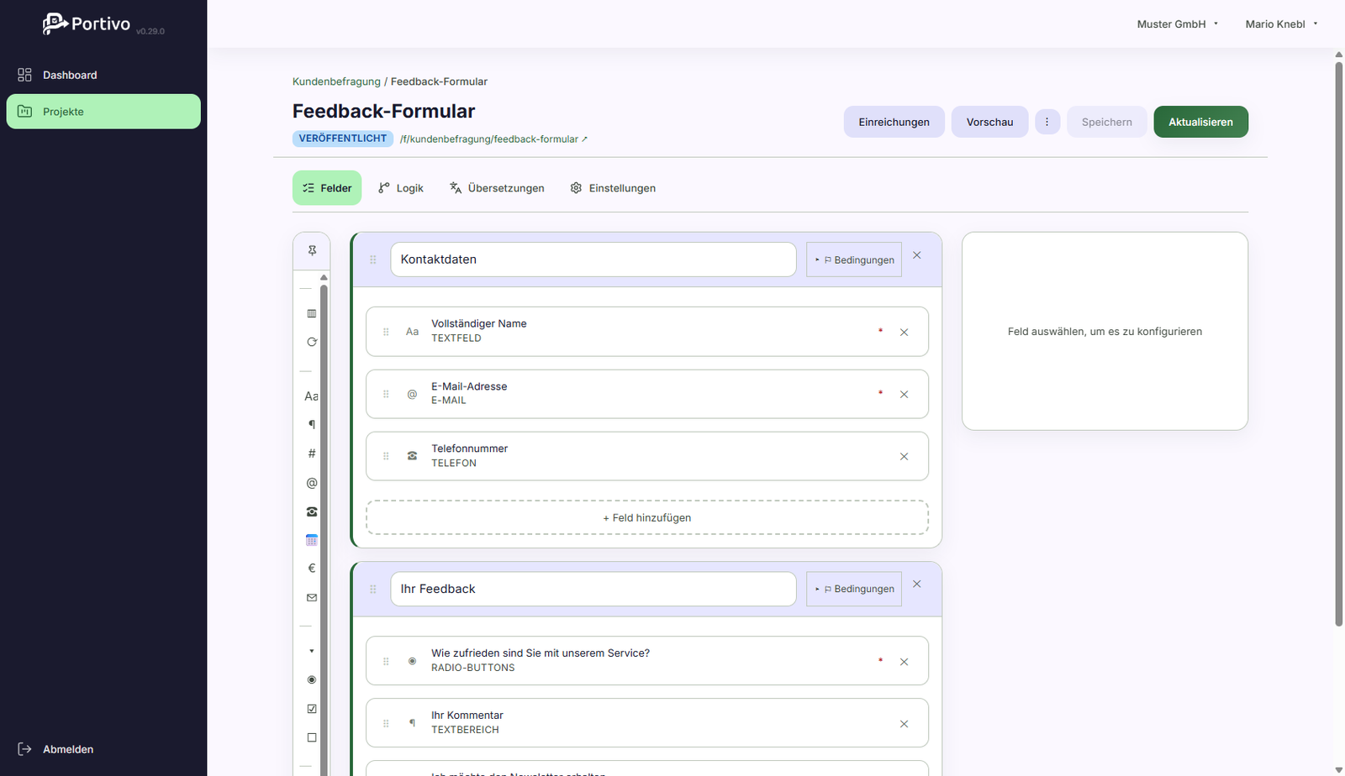
Task: Delete the E-Mail-Adresse field
Action: pos(904,395)
